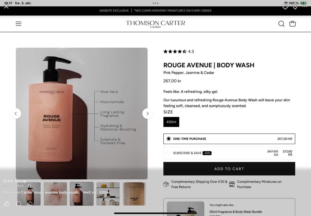Screen dimensions: 311x216
Task: Show next product image with right arrow
Action: click(x=147, y=113)
